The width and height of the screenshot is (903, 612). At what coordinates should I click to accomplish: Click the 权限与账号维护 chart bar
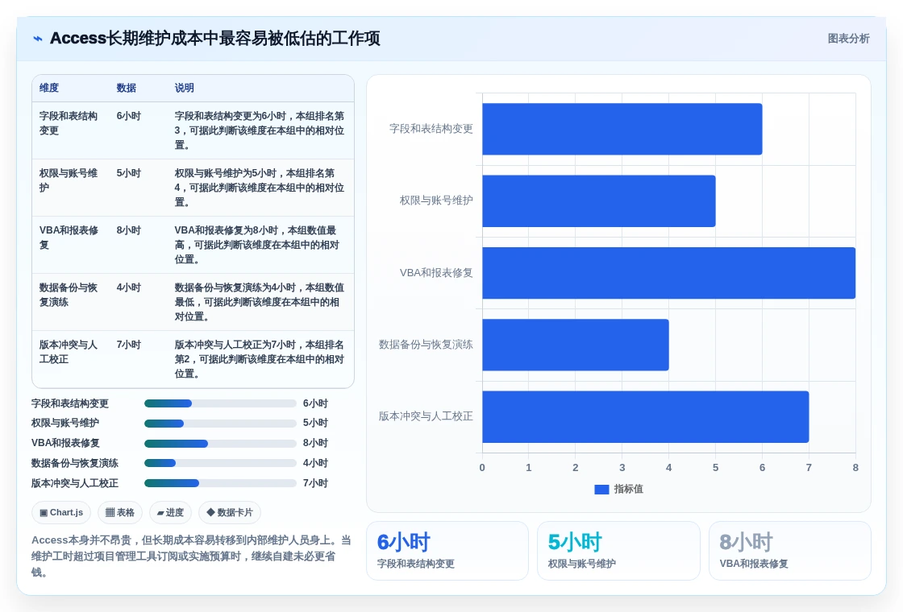click(599, 201)
